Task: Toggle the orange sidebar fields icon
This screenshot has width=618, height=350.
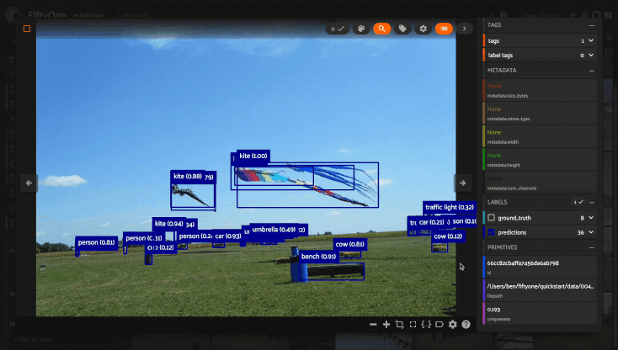Action: point(444,29)
